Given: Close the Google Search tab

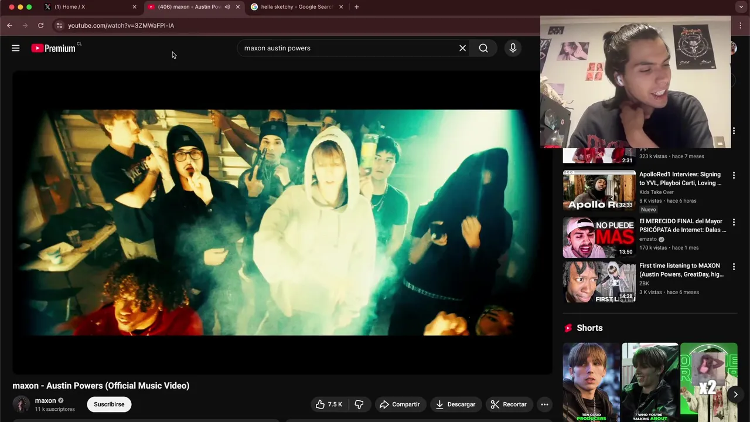Looking at the screenshot, I should 340,7.
